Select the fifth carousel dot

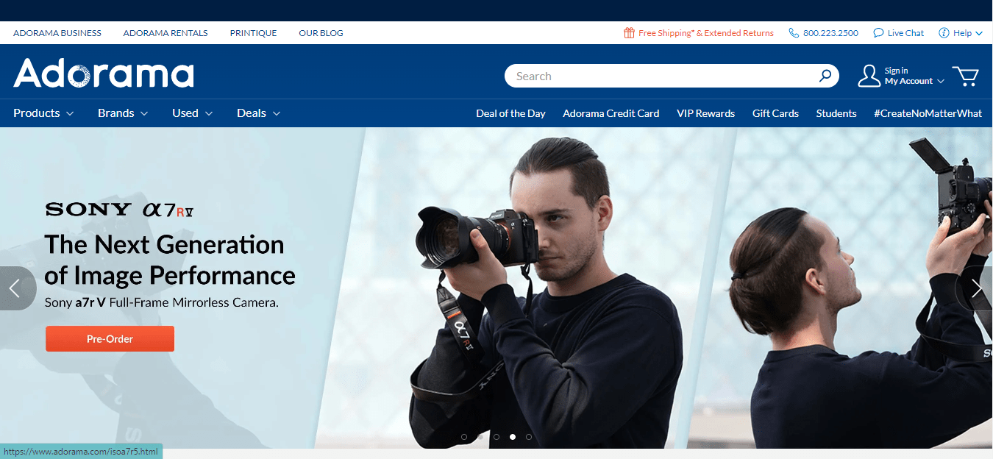[529, 437]
